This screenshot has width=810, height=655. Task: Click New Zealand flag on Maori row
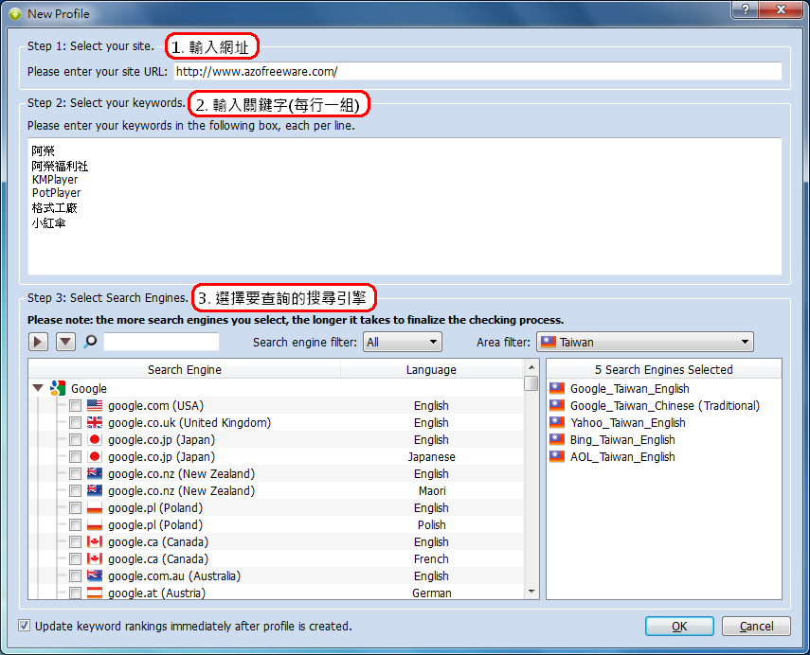95,490
